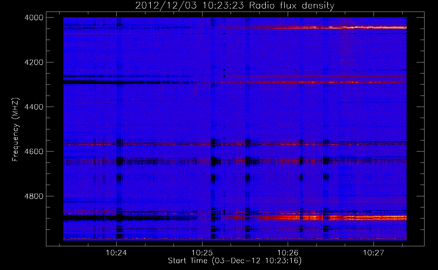Click the 10:27 time tick label

373,253
